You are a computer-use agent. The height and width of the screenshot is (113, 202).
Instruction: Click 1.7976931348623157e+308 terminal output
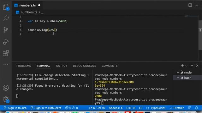point(114,82)
